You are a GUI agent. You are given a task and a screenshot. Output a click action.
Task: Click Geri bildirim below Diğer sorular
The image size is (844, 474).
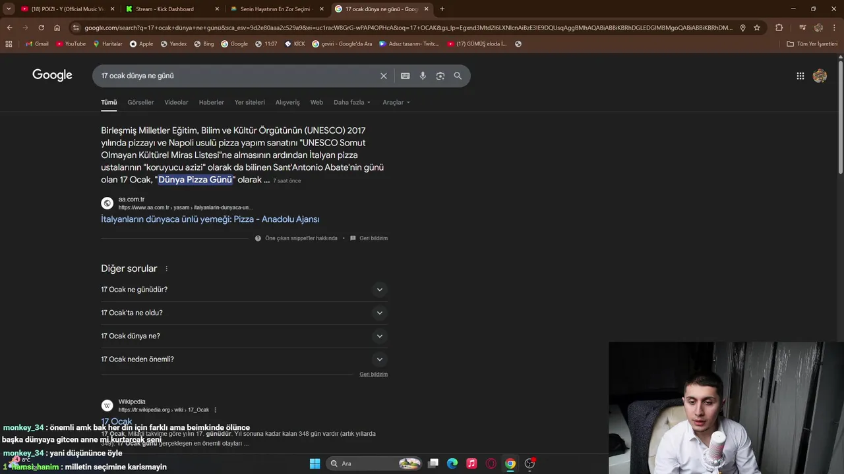point(373,375)
